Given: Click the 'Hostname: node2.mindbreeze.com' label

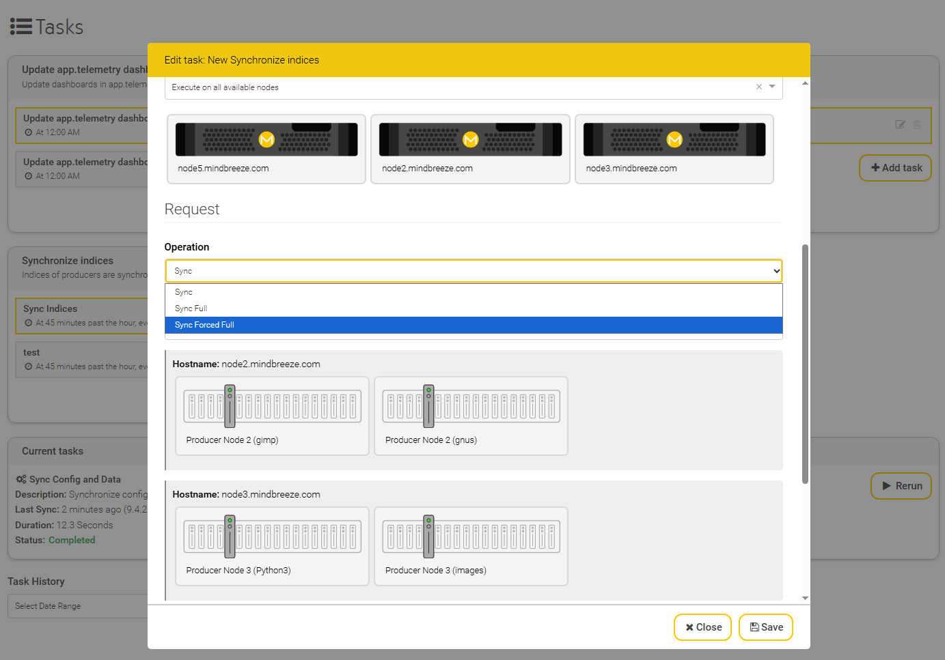Looking at the screenshot, I should (x=246, y=364).
